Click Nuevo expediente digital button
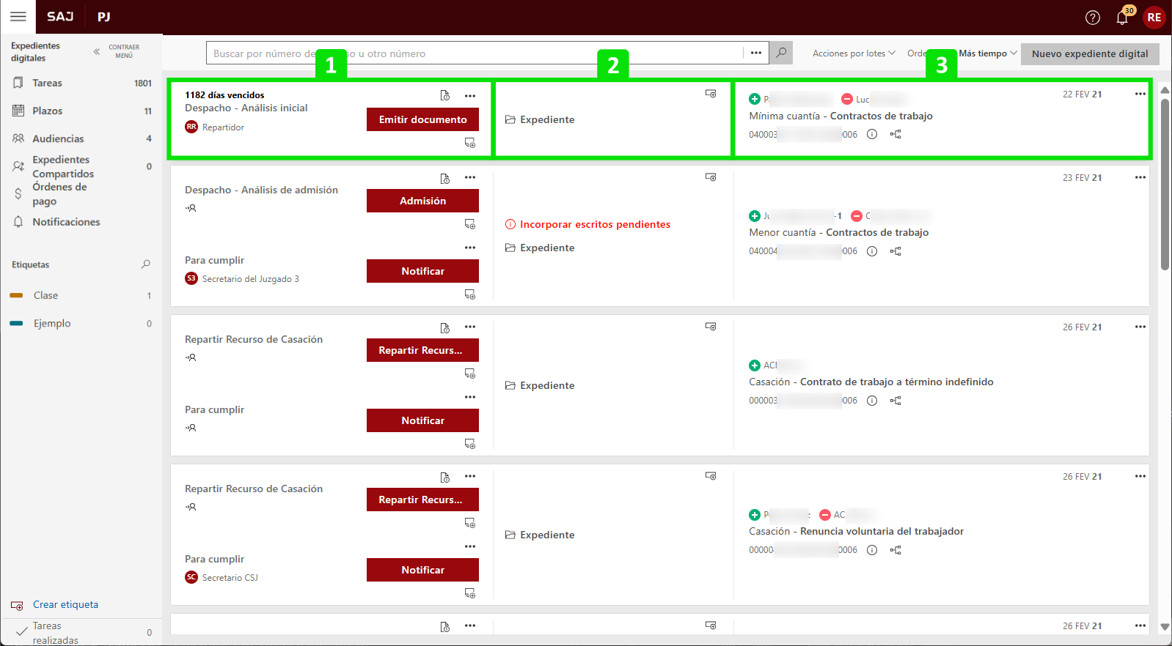The width and height of the screenshot is (1172, 646). click(1089, 53)
